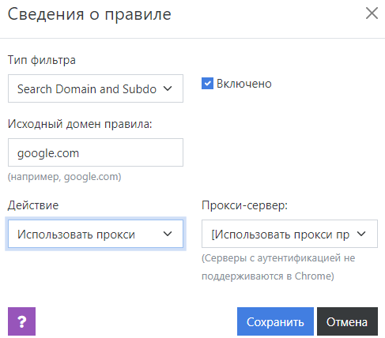The height and width of the screenshot is (338, 385).
Task: Click the Действие label
Action: tap(33, 205)
